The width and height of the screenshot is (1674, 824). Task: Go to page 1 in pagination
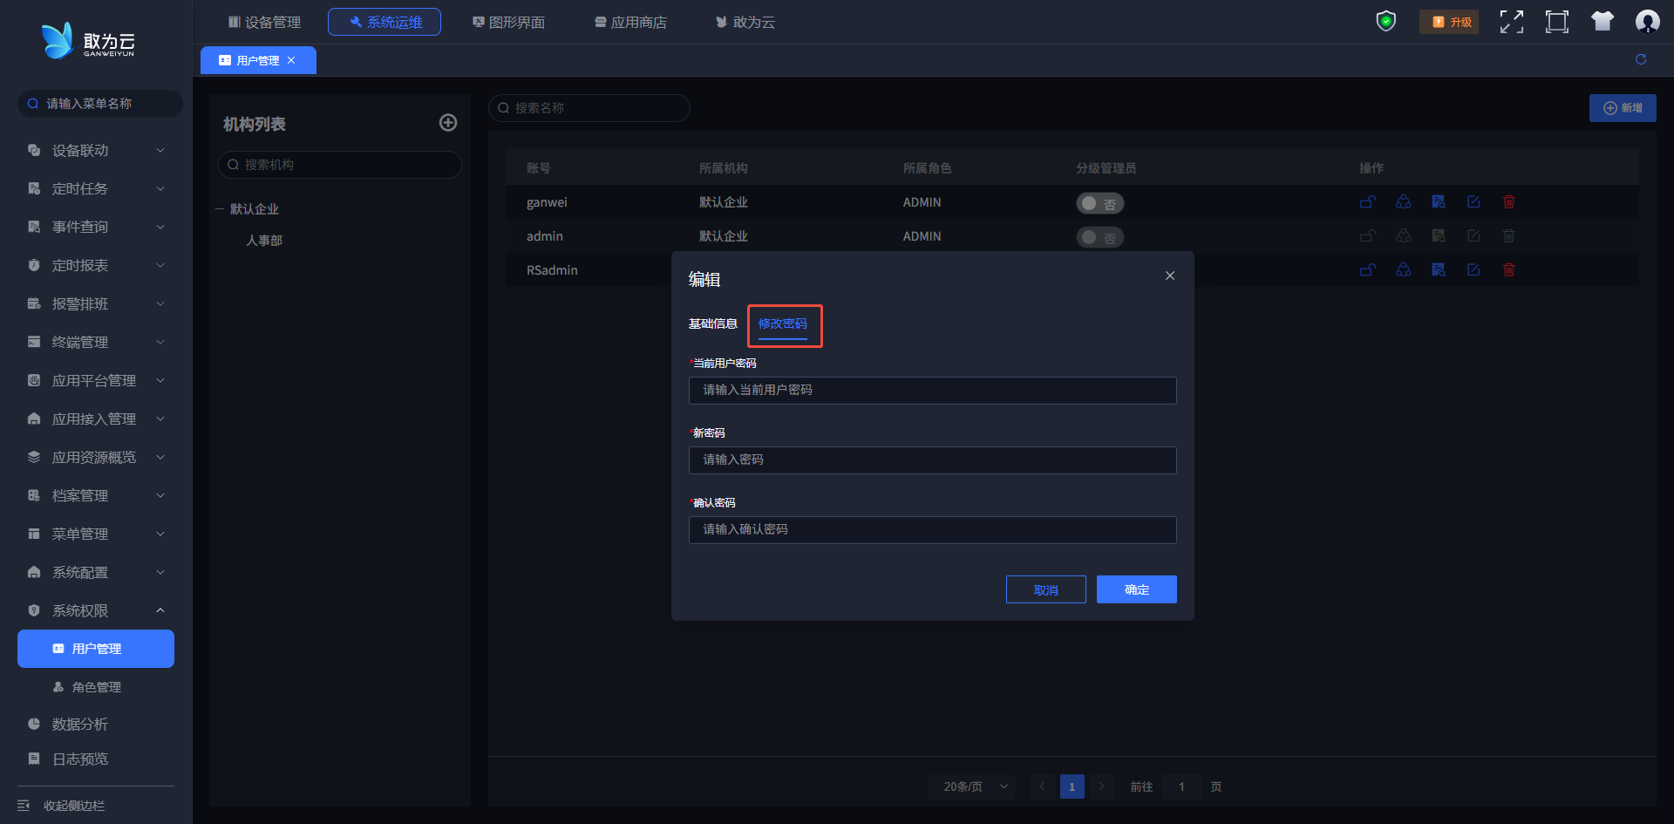coord(1072,787)
